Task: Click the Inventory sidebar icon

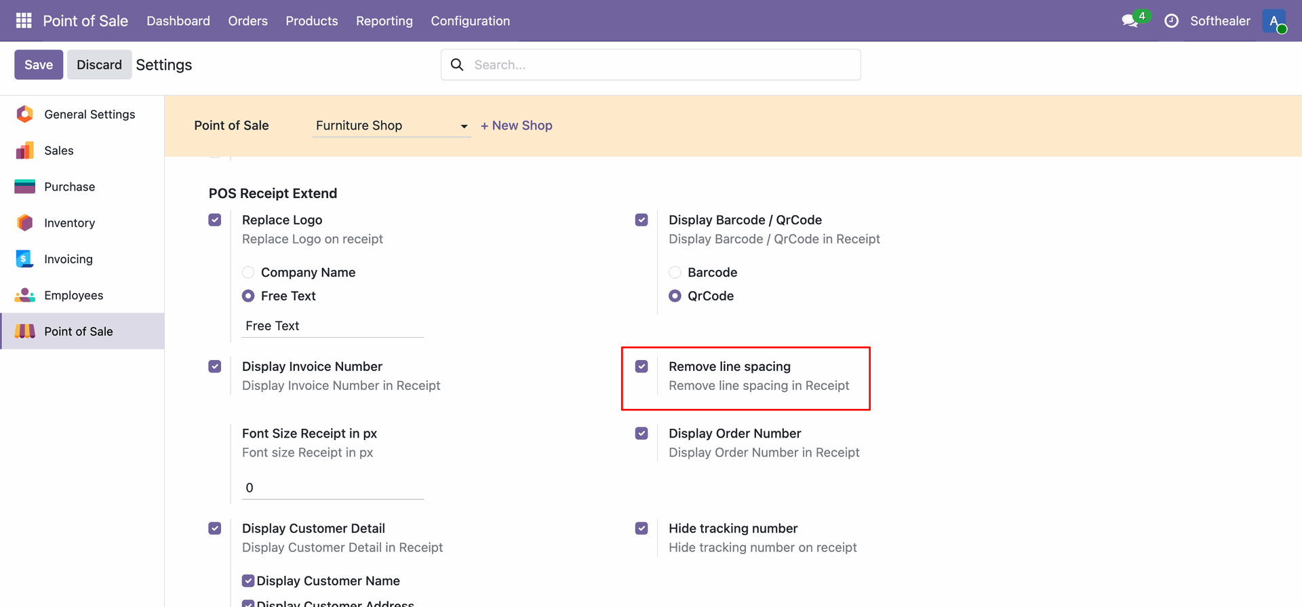Action: coord(25,222)
